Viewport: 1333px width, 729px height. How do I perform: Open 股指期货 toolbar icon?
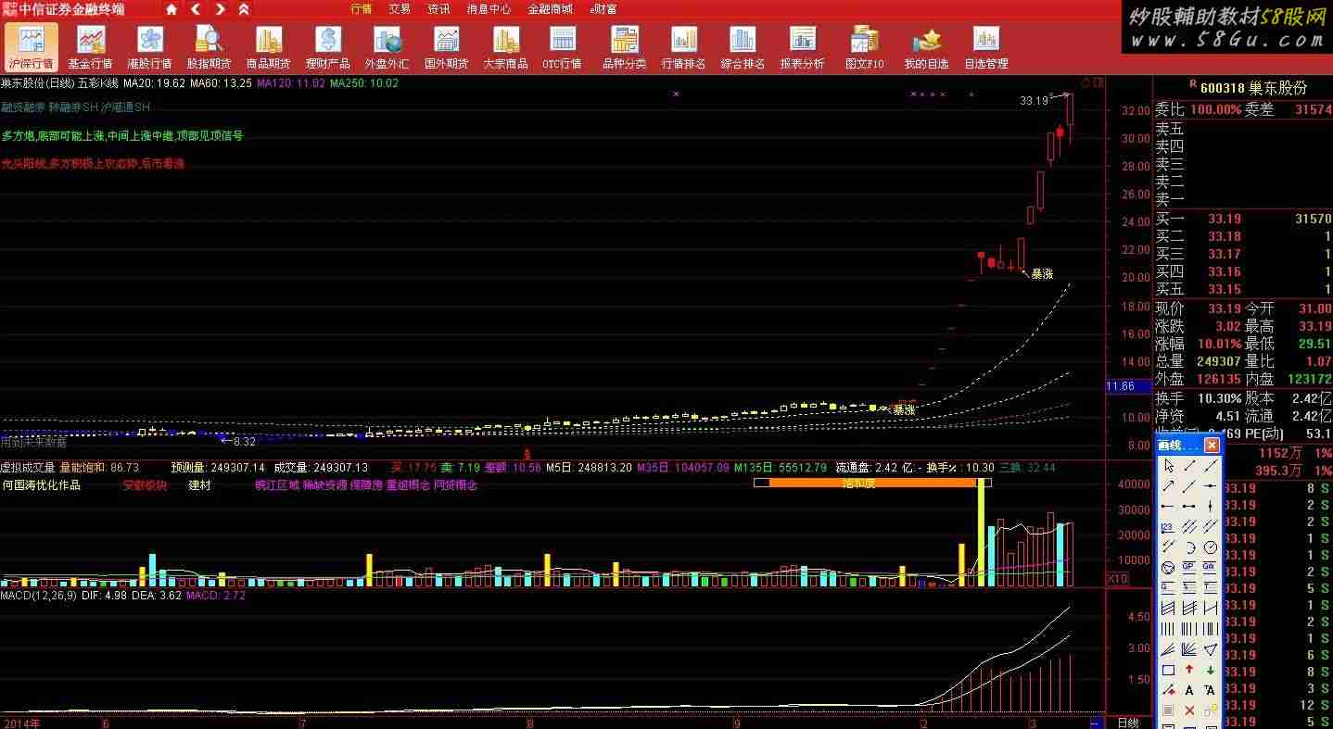click(209, 47)
